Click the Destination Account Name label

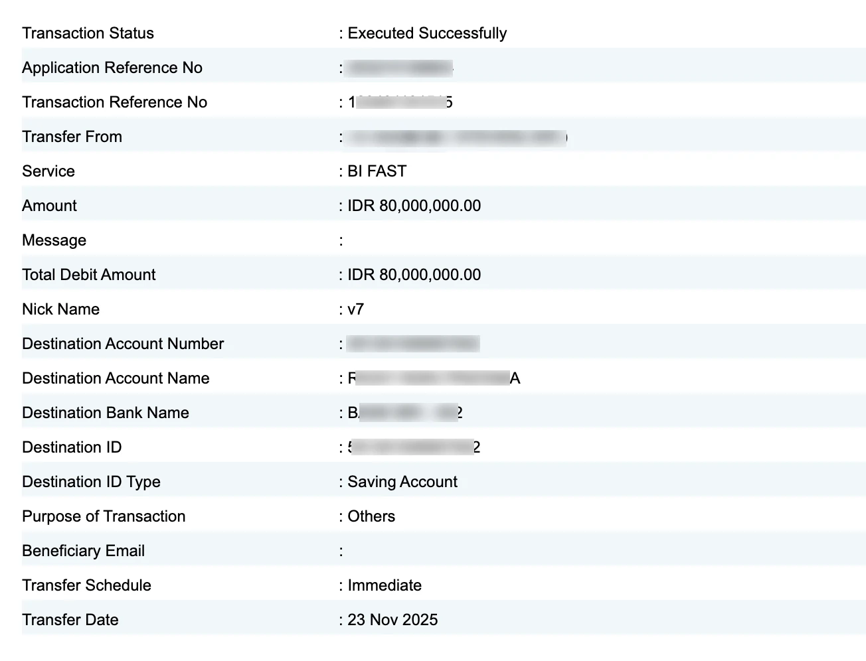click(116, 378)
